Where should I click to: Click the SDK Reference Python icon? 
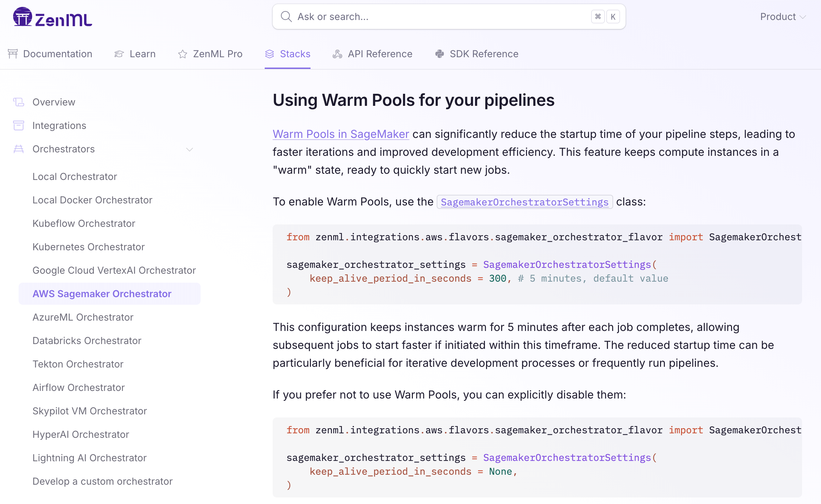439,54
